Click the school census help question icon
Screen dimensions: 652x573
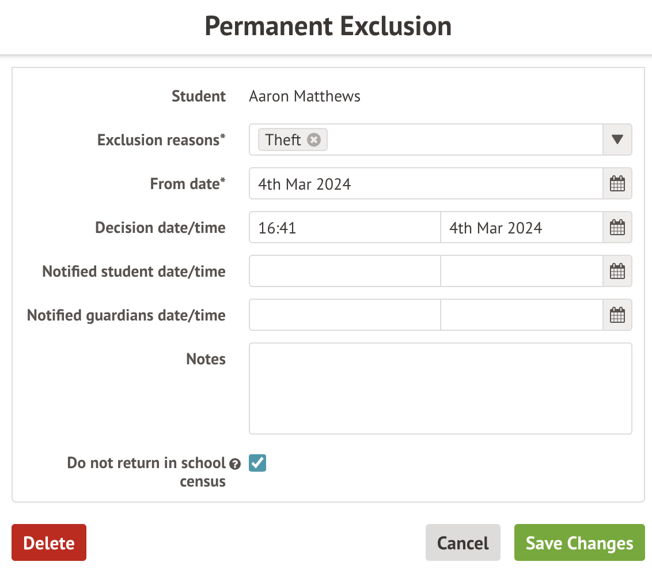(234, 463)
